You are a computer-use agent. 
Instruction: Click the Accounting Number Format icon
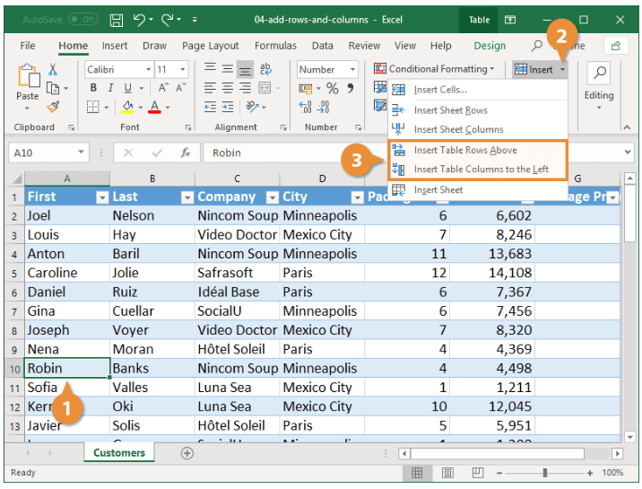306,88
